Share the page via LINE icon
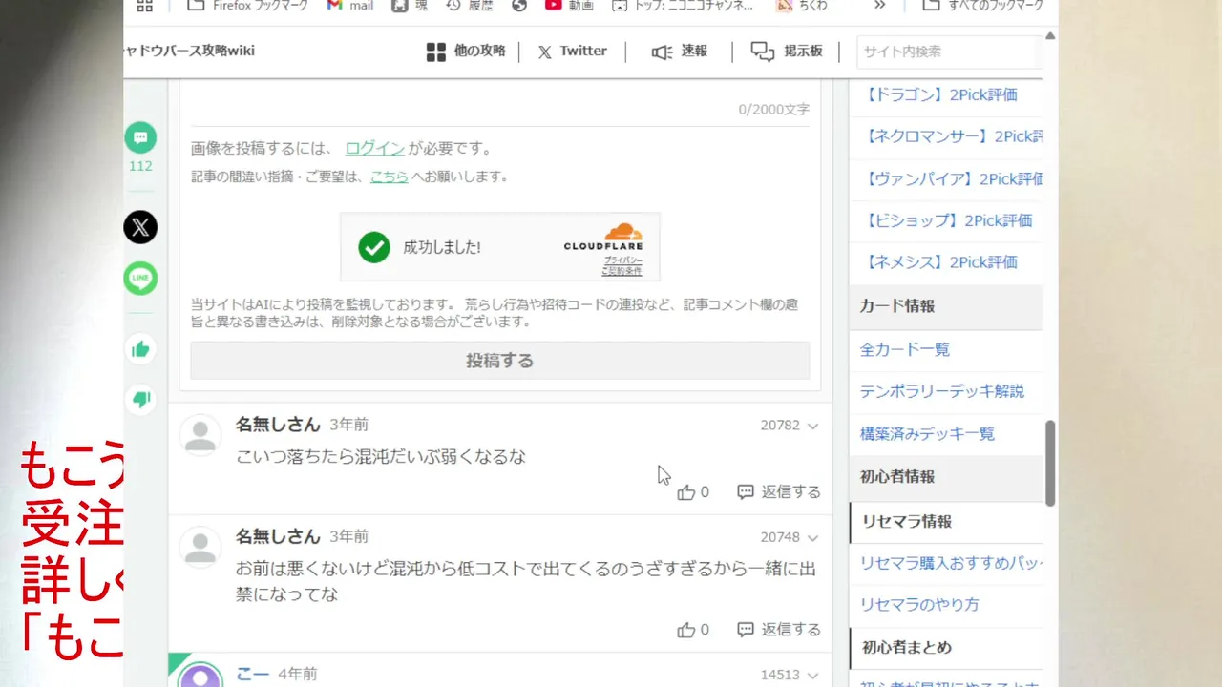Image resolution: width=1222 pixels, height=687 pixels. point(140,279)
